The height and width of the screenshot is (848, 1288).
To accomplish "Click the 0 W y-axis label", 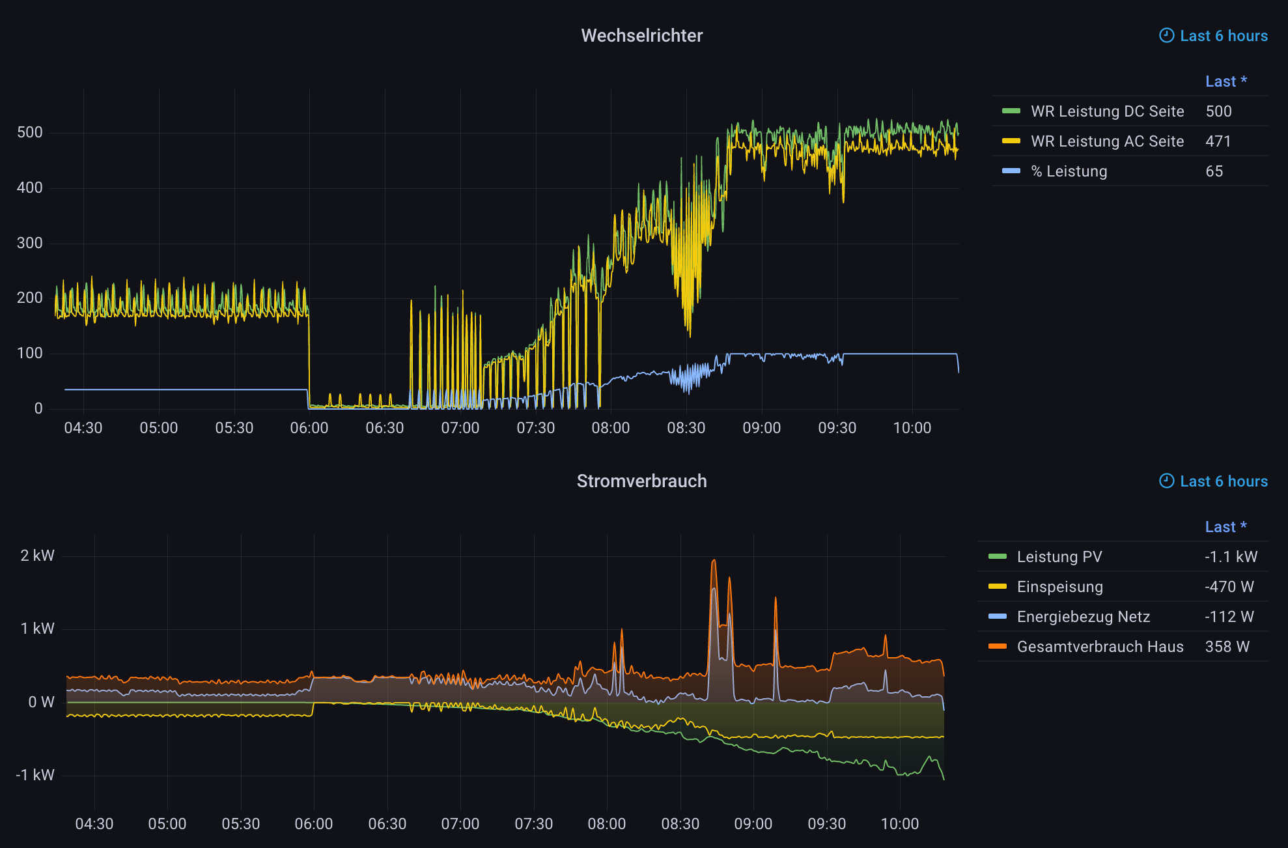I will (x=41, y=702).
